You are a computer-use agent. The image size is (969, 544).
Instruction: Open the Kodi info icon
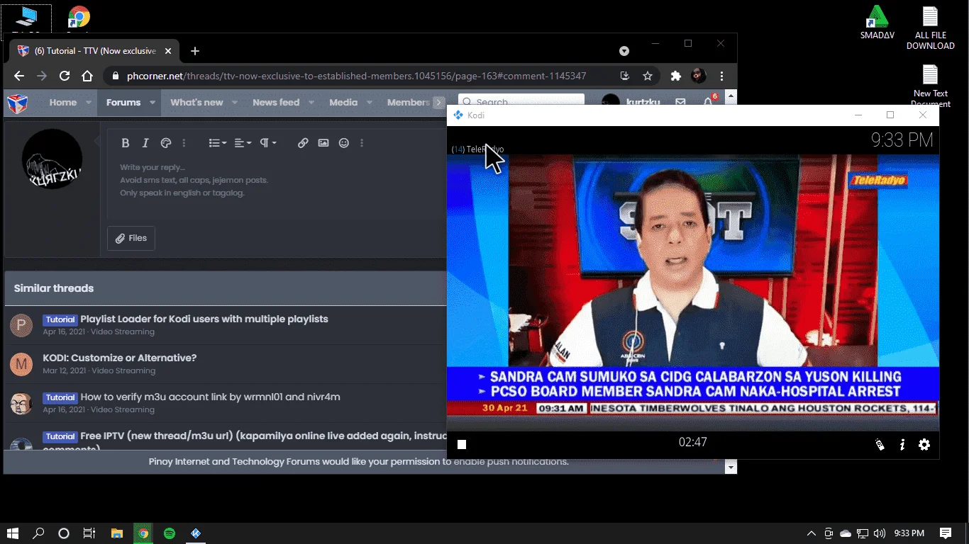[902, 445]
